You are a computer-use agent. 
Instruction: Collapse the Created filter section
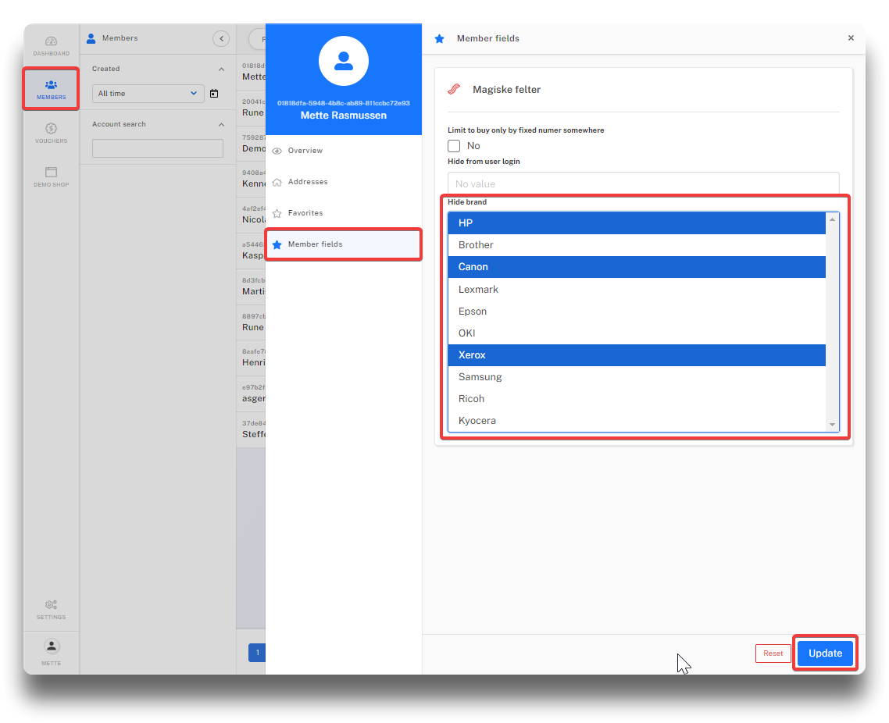click(221, 69)
